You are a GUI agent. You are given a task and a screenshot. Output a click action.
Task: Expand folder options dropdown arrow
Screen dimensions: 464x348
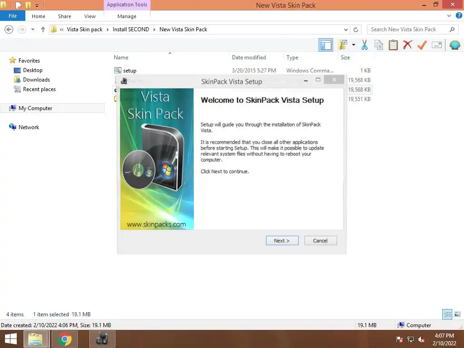point(353,45)
